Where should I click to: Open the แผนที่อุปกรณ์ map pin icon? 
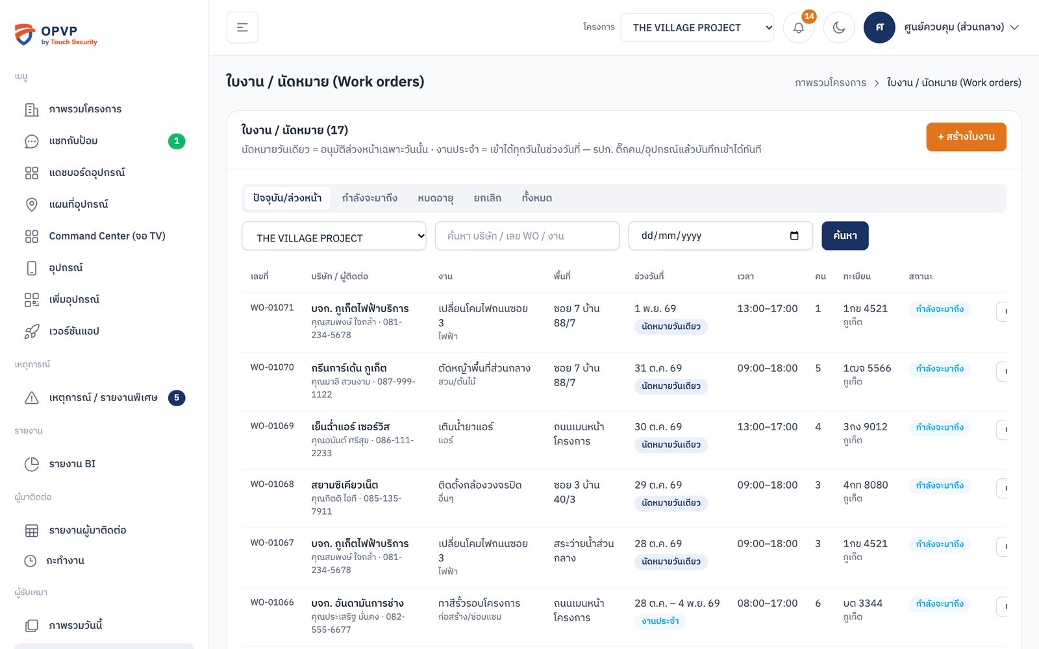click(32, 205)
